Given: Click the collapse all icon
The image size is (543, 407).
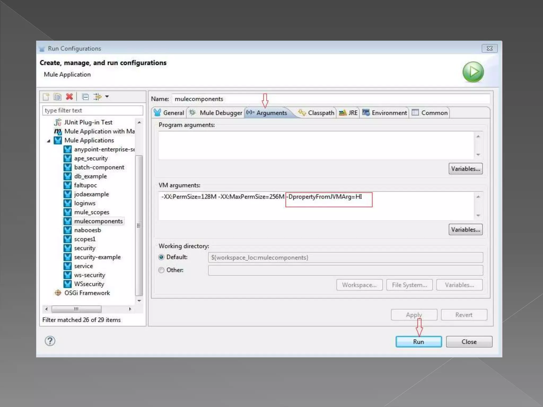Looking at the screenshot, I should 85,97.
